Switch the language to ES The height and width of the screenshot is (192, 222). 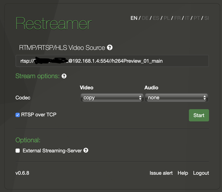(156, 18)
